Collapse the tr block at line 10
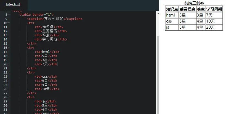 click(9, 23)
